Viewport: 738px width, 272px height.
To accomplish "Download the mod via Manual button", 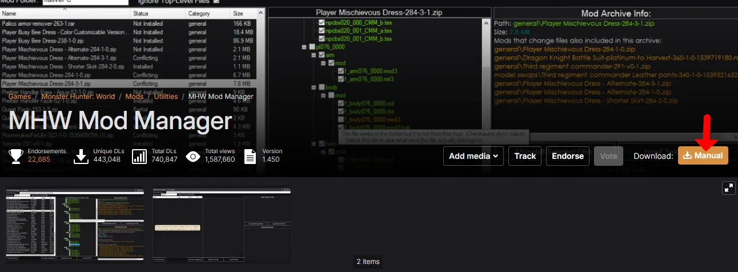I will point(703,155).
